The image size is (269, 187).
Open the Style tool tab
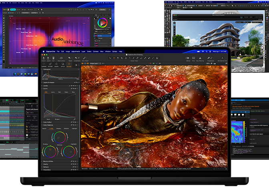[62, 64]
